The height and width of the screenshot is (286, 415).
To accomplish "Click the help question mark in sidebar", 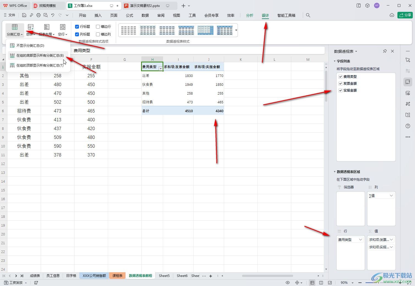I will pyautogui.click(x=408, y=126).
